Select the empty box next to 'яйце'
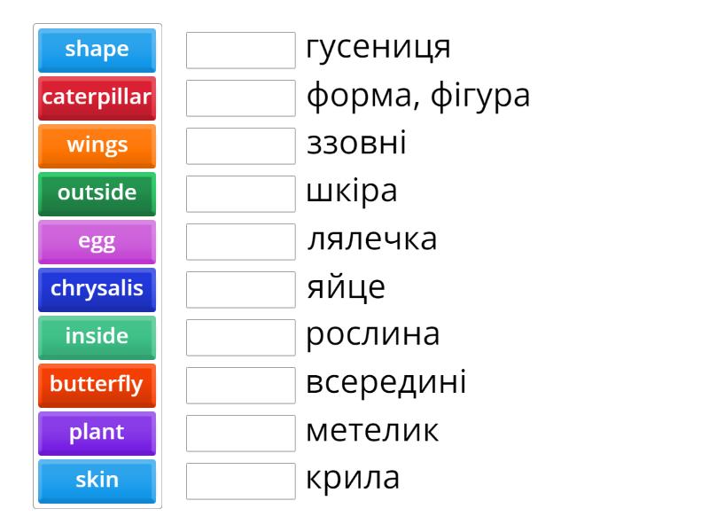709x532 pixels. 241,290
